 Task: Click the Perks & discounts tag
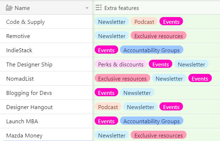pos(121,64)
